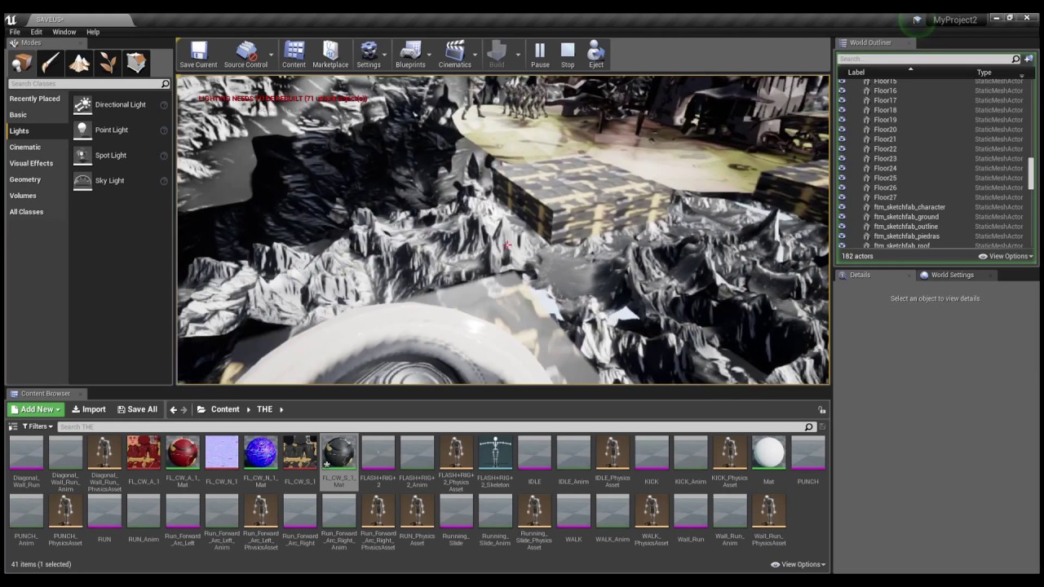
Task: Open the Marketplace from the toolbar
Action: point(330,54)
